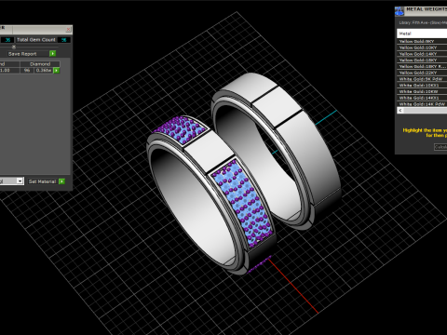Click the Total Gem Count value field
Viewport: 447px width, 335px height.
tap(64, 40)
